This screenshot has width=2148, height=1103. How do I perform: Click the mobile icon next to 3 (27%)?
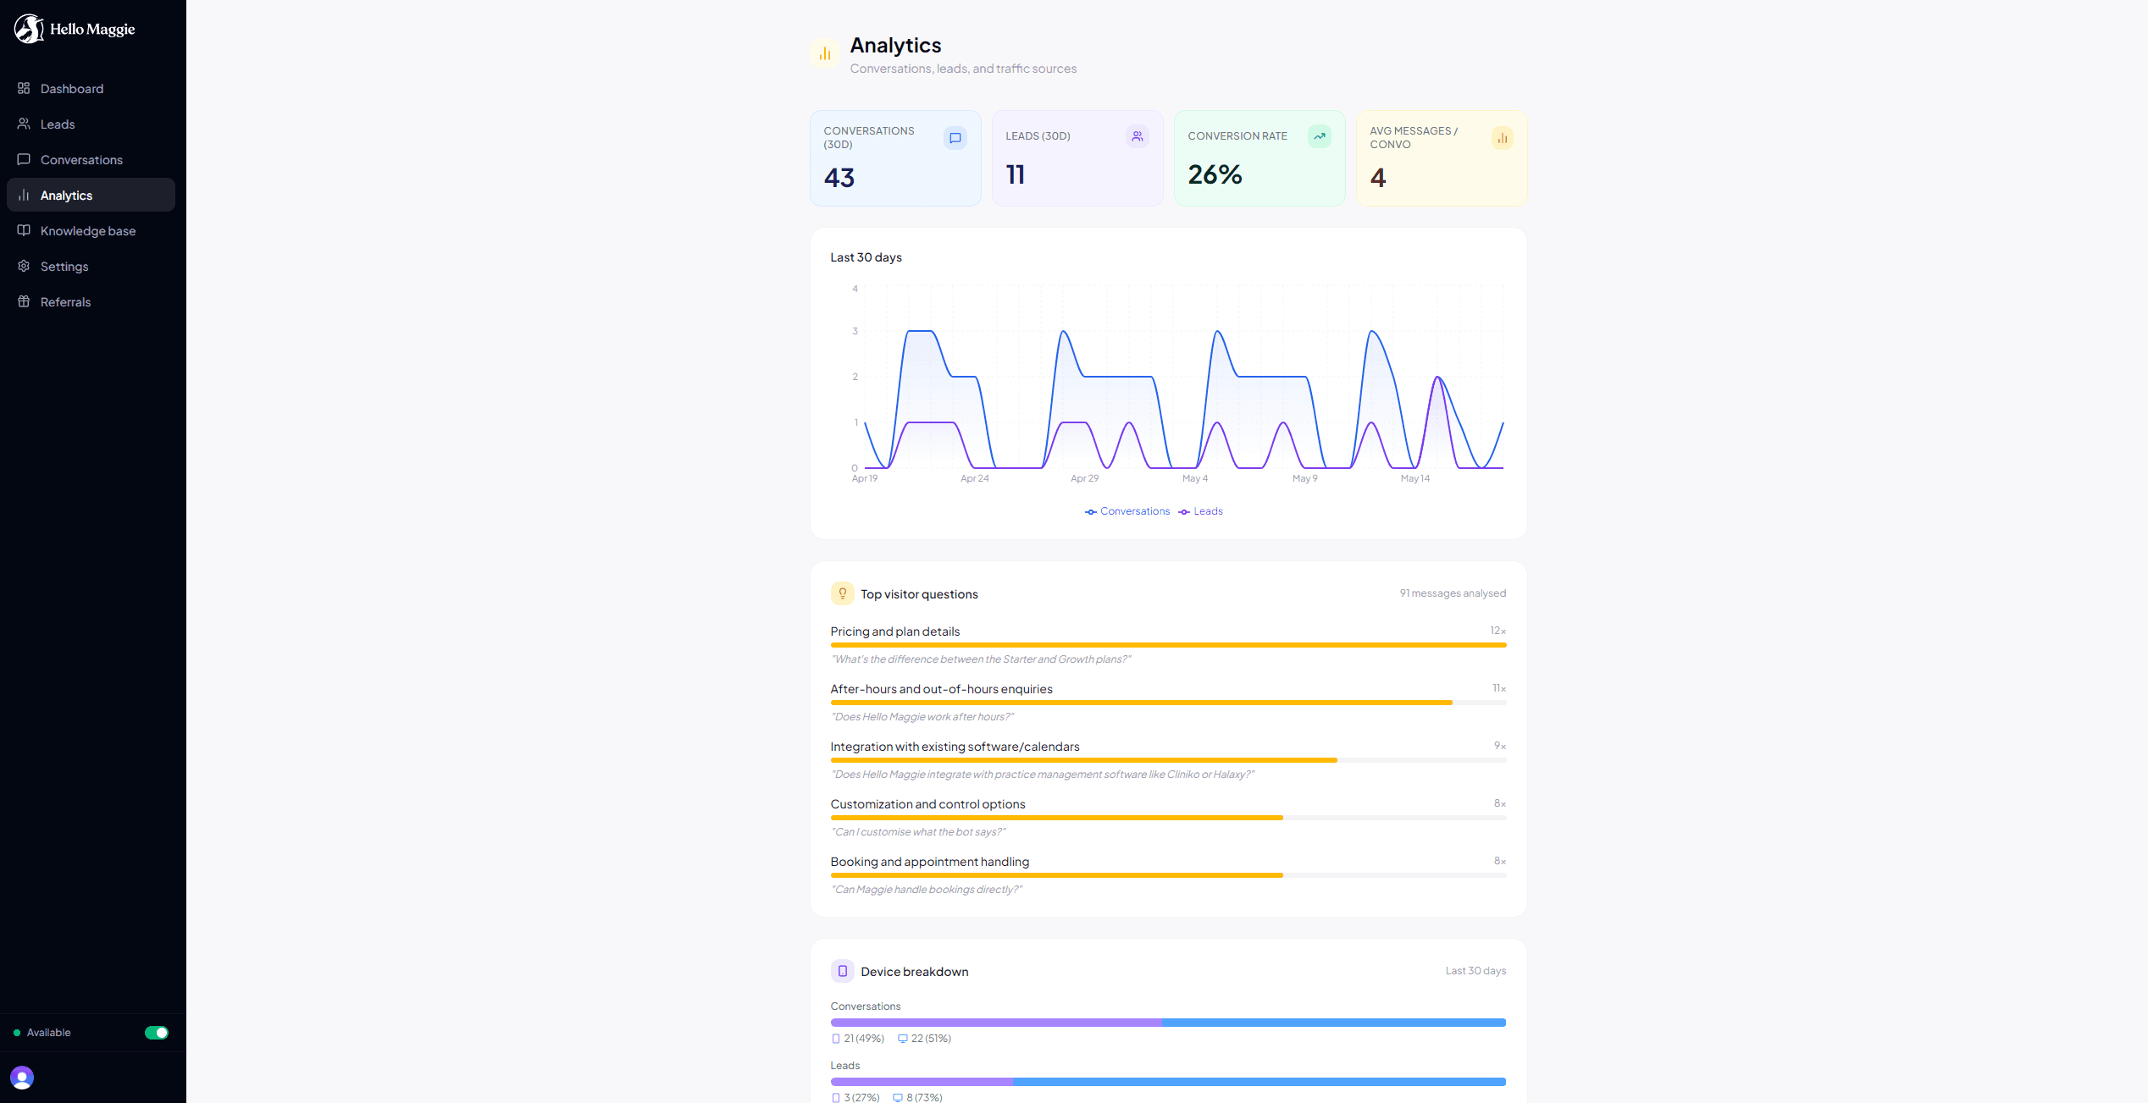pyautogui.click(x=836, y=1098)
